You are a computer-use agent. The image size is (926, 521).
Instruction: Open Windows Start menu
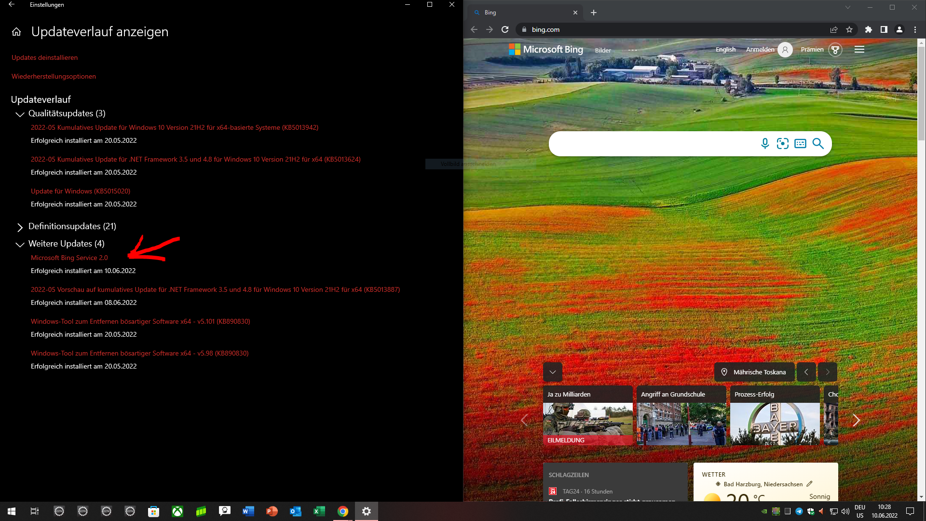[12, 511]
